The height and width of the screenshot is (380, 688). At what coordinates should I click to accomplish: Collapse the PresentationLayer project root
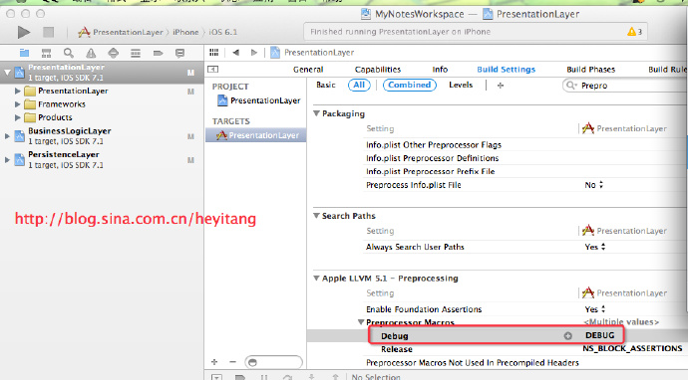point(7,73)
